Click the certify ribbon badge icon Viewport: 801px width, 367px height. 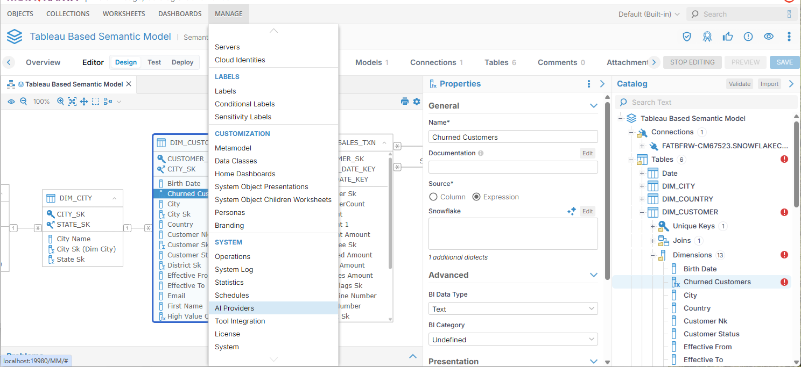point(707,37)
